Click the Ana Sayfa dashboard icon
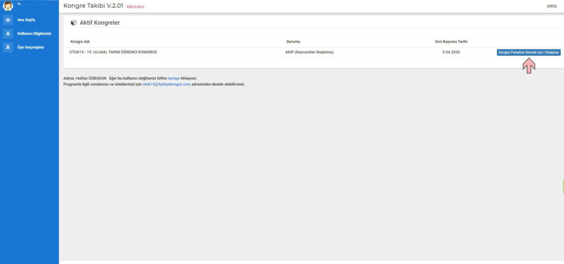Screen dimensions: 564x264 (x=8, y=20)
